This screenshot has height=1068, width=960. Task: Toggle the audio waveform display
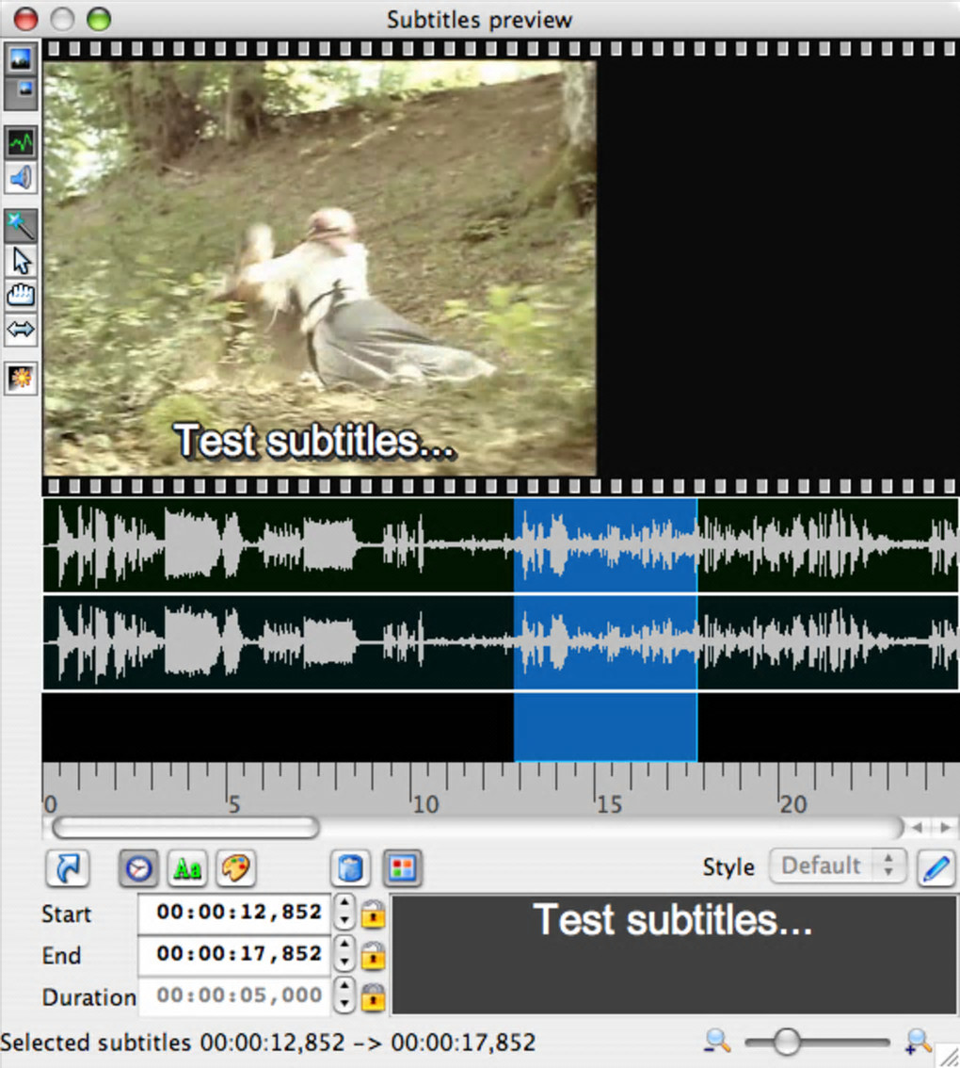[x=21, y=142]
